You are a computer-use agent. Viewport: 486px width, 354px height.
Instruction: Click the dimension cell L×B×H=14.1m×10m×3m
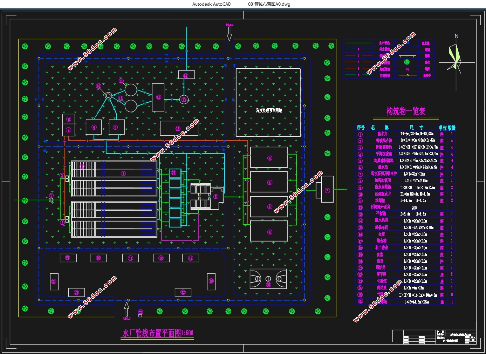[x=418, y=295]
